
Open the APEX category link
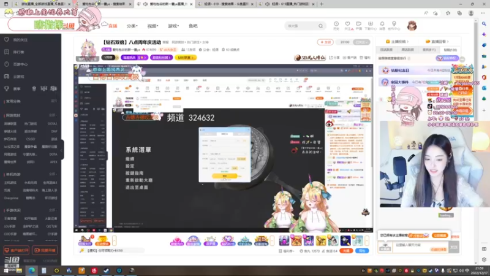(53, 162)
